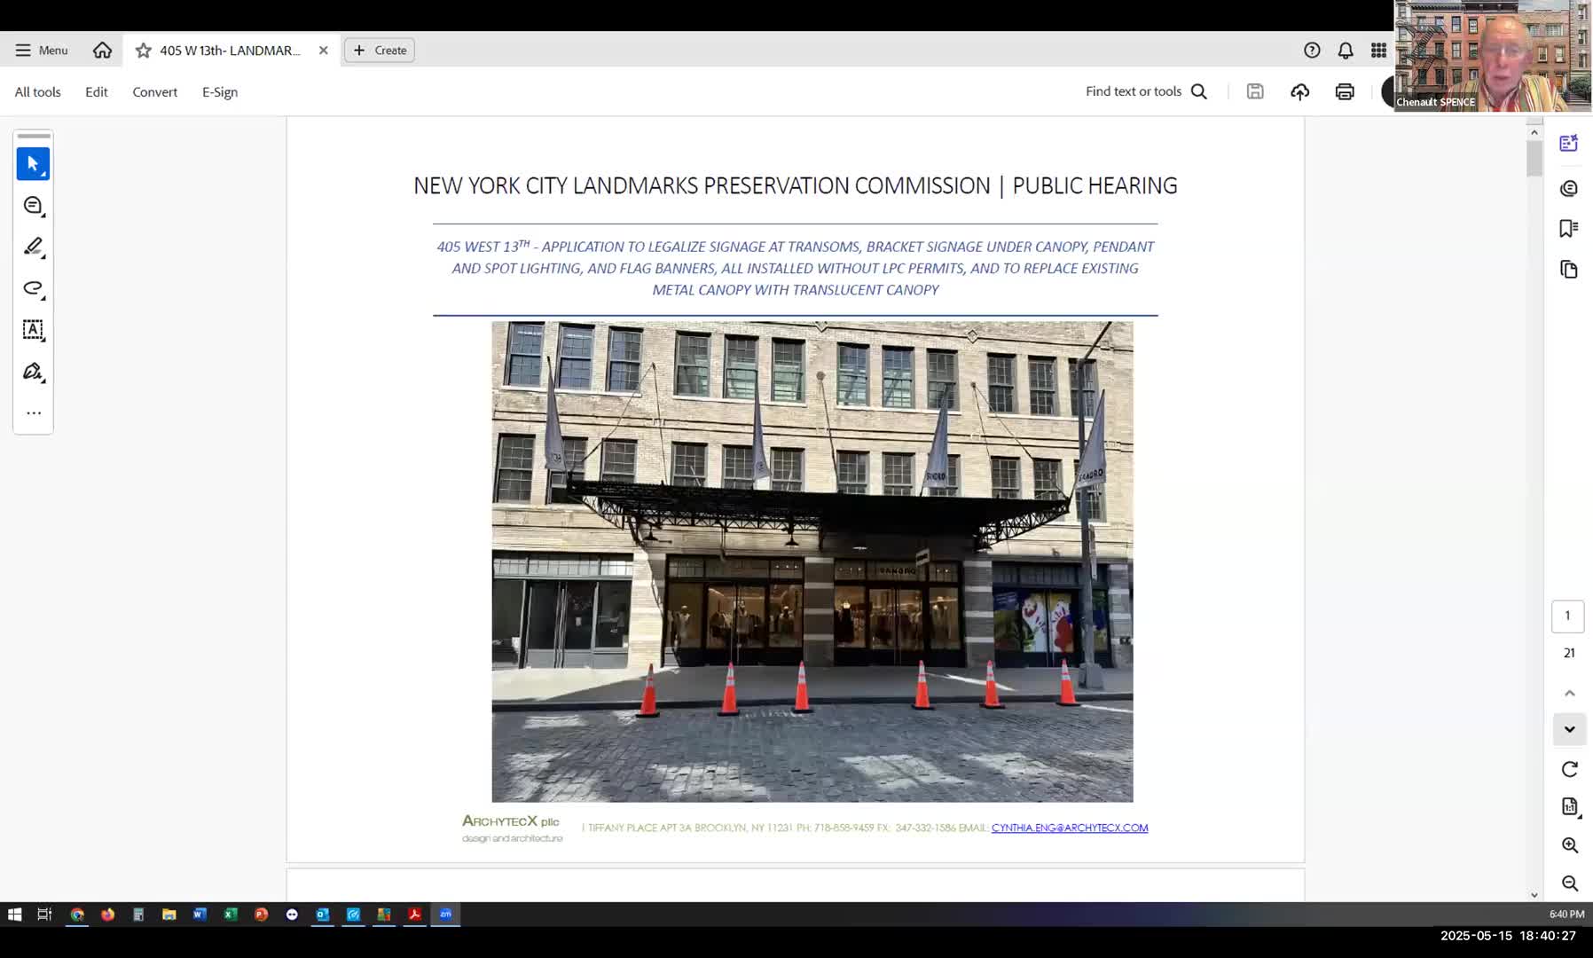The height and width of the screenshot is (958, 1593).
Task: Open the fill and sign pen tool
Action: click(x=33, y=372)
